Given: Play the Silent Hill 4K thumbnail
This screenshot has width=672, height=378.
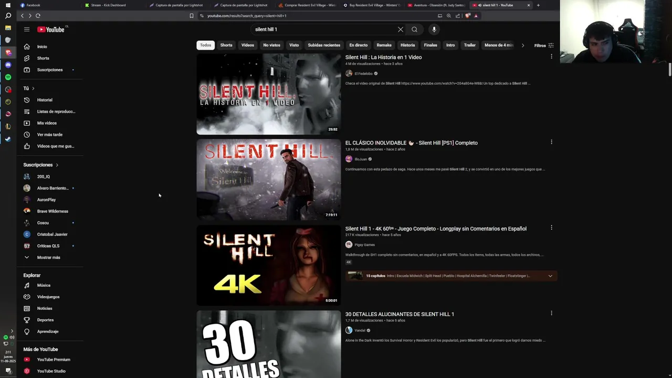Looking at the screenshot, I should tap(268, 265).
